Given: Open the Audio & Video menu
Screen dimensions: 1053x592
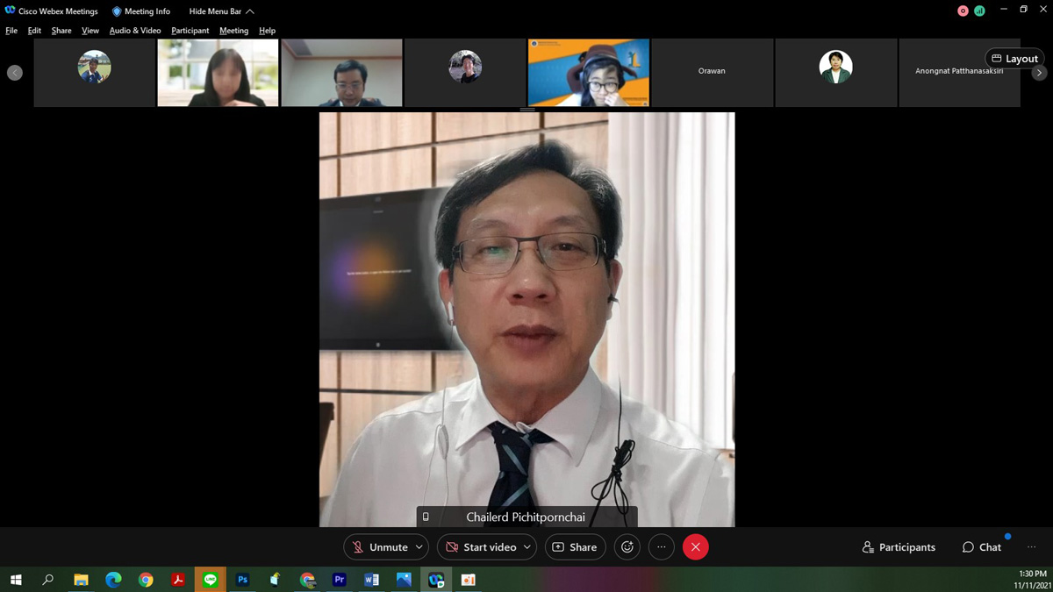Looking at the screenshot, I should pyautogui.click(x=135, y=31).
